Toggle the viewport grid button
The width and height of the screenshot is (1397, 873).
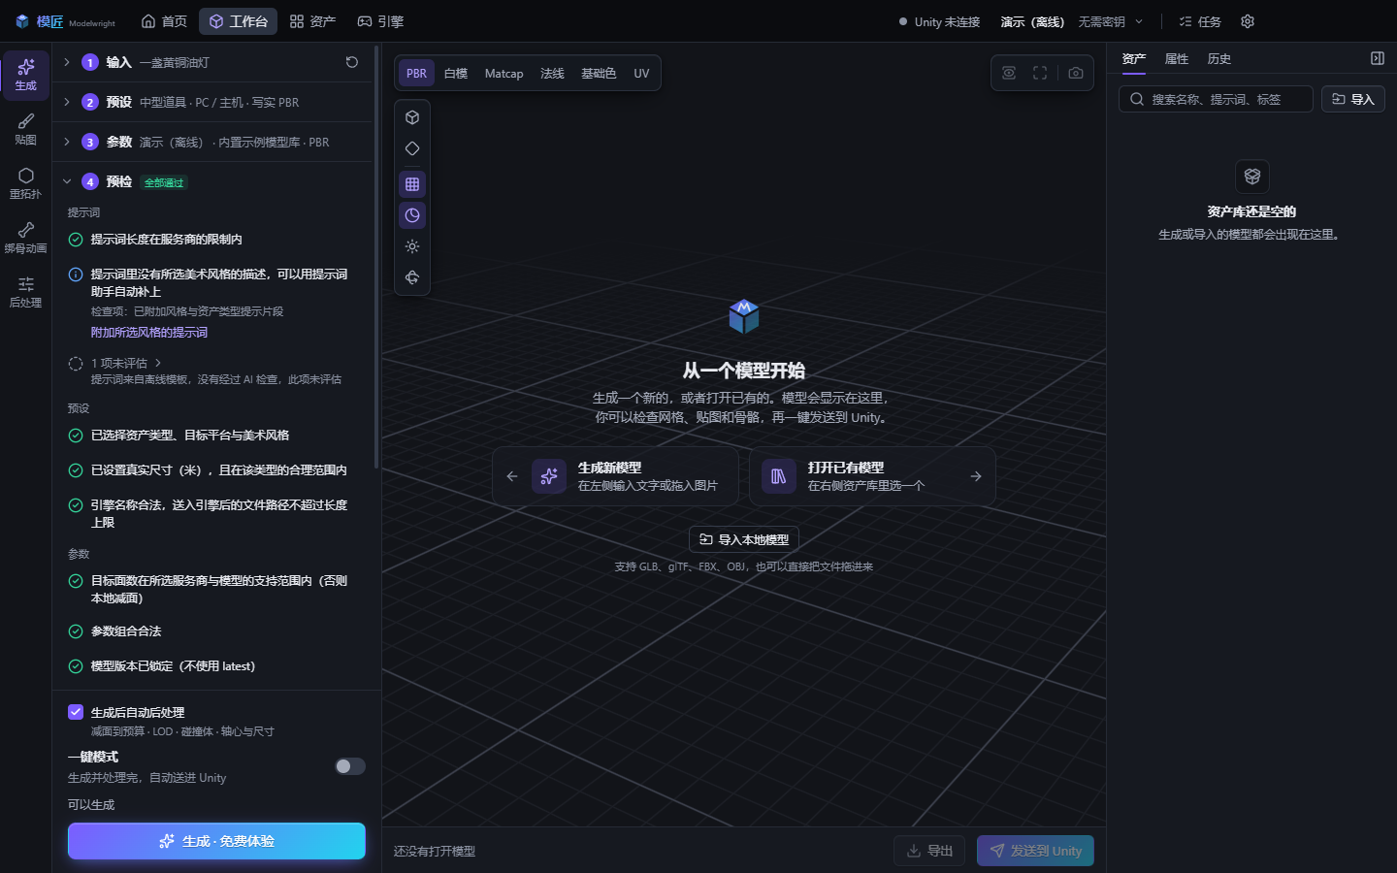[412, 184]
